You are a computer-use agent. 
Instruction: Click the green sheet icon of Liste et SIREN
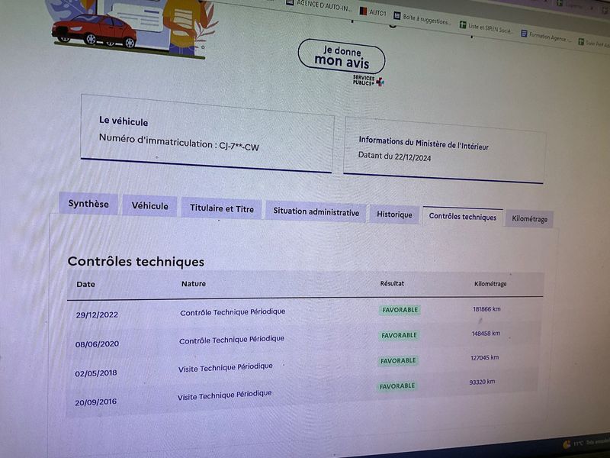[x=463, y=25]
